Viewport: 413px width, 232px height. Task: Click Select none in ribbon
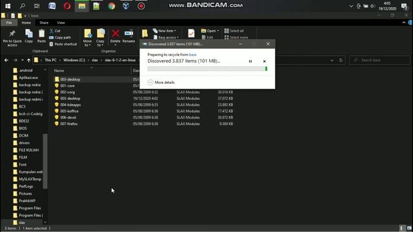click(236, 37)
